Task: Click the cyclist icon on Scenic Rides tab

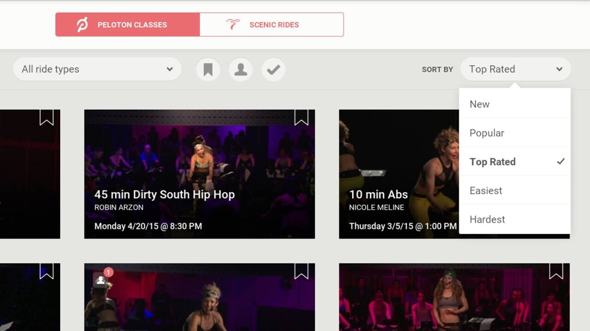Action: (x=232, y=24)
